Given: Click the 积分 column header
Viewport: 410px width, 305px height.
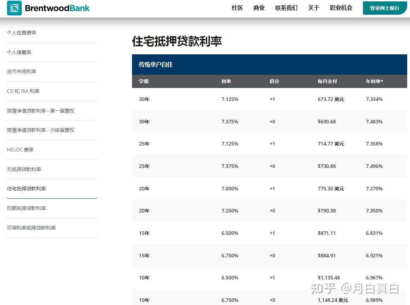Looking at the screenshot, I should [274, 81].
